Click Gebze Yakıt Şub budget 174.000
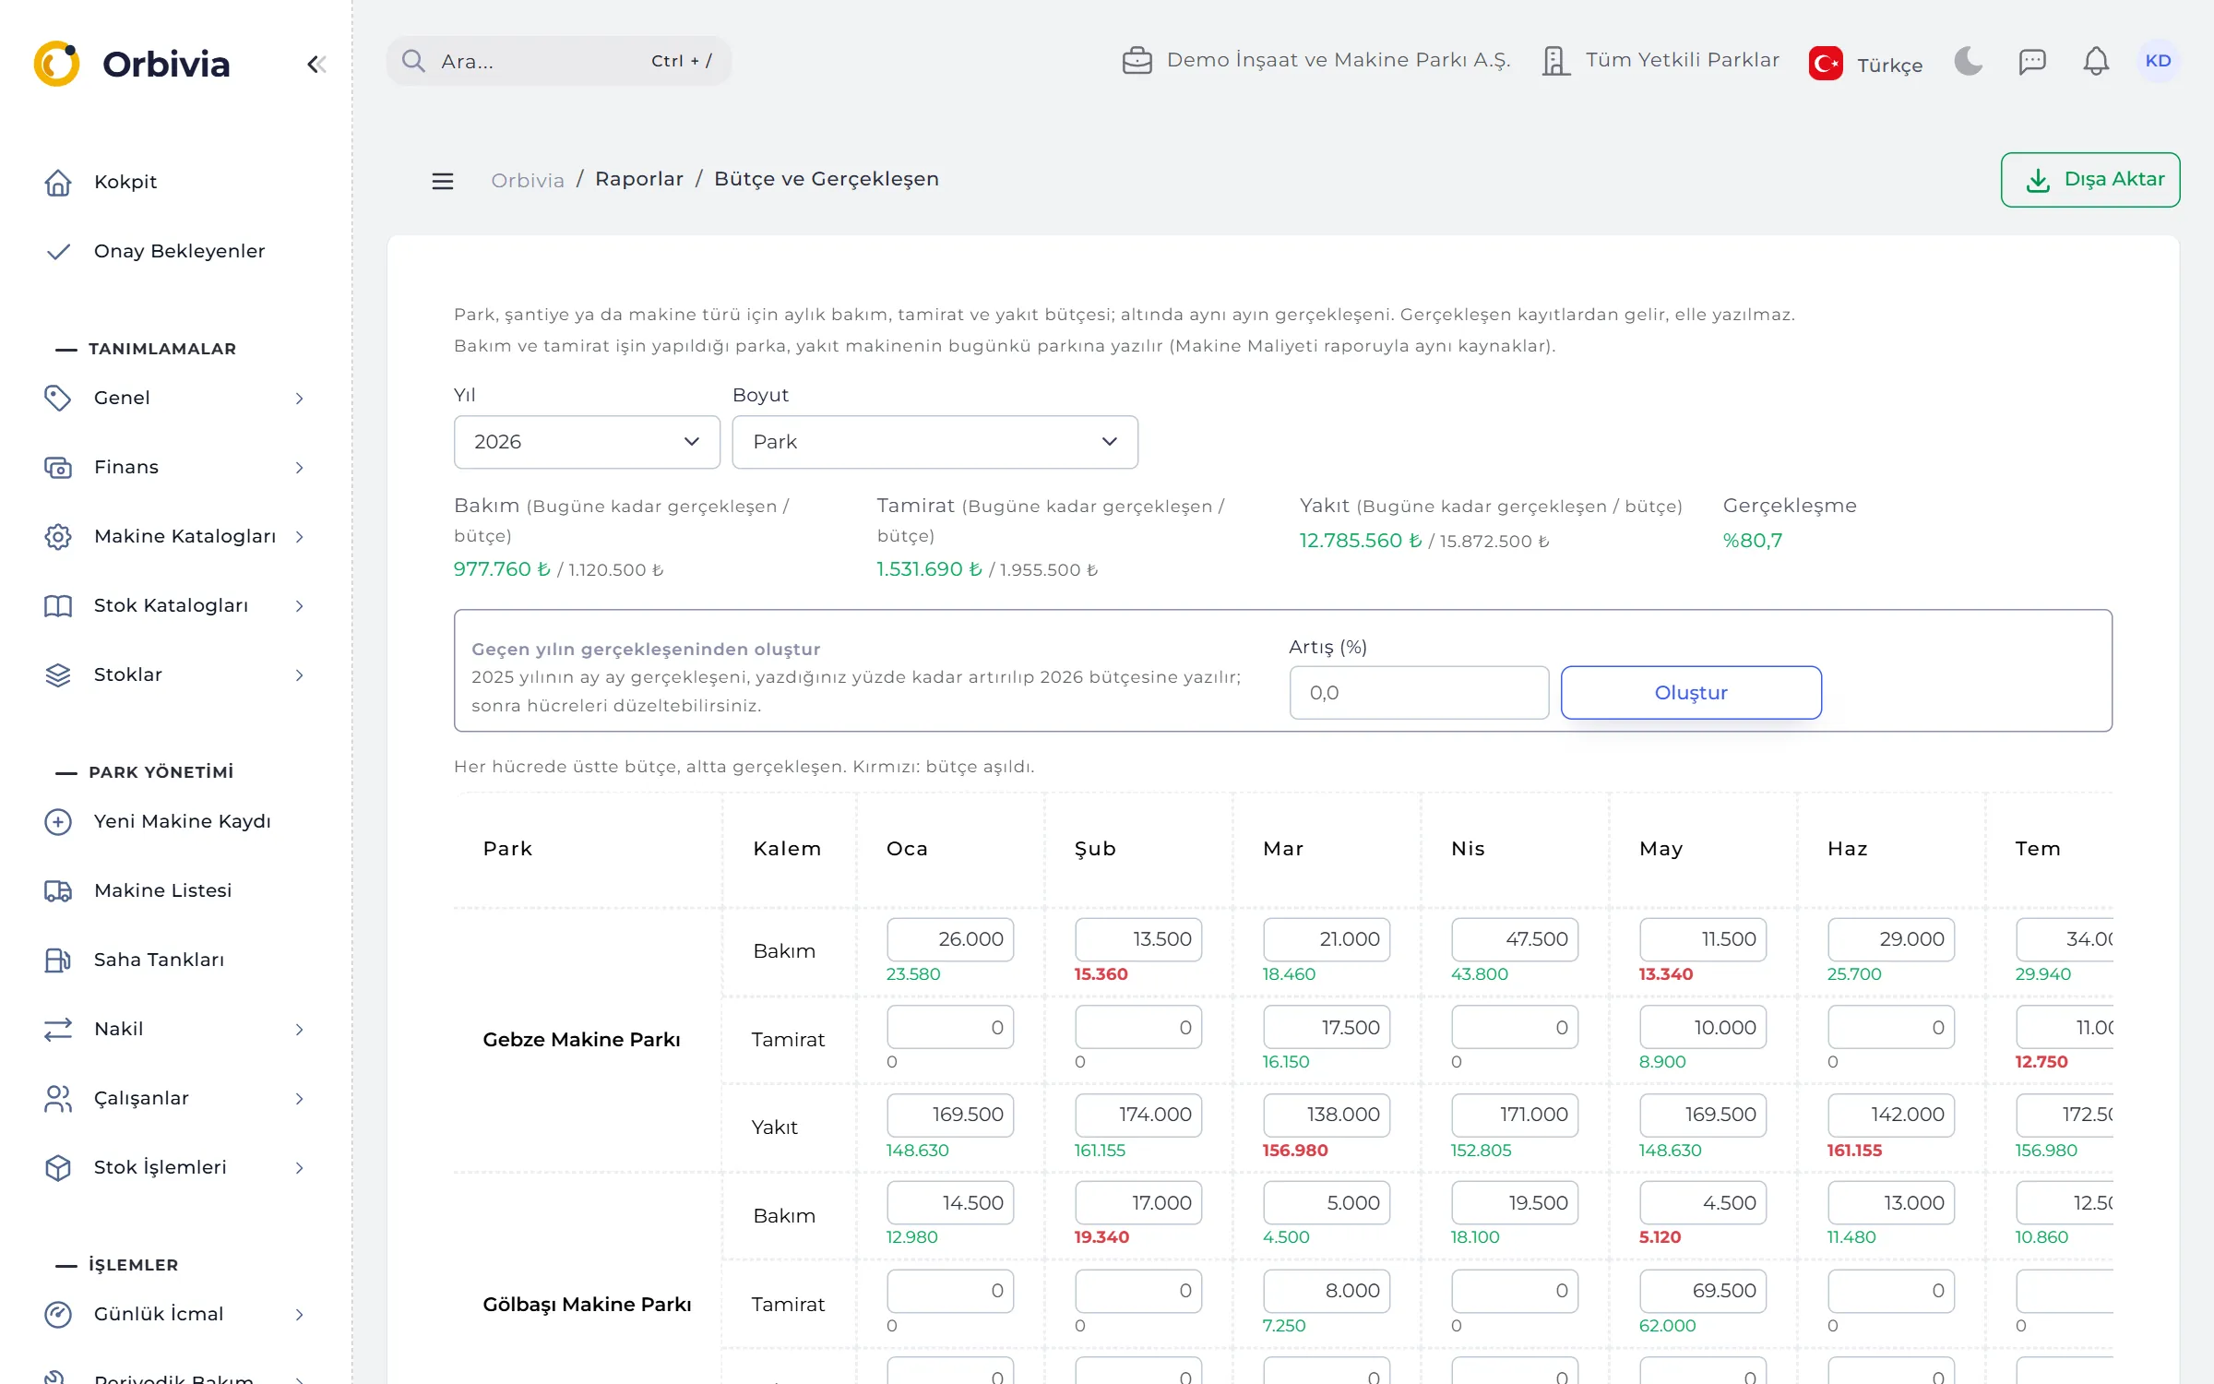Screen dimensions: 2214x1384 (1138, 1115)
